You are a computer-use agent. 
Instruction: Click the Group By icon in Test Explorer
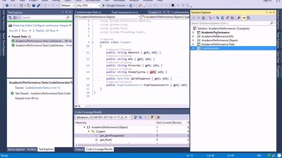[15, 18]
